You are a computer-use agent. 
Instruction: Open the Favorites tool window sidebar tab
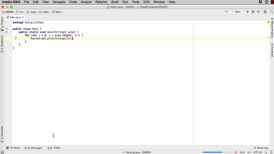2,134
